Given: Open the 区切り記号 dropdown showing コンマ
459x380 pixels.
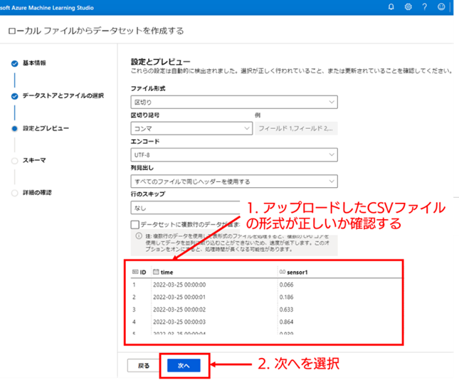Looking at the screenshot, I should point(191,129).
